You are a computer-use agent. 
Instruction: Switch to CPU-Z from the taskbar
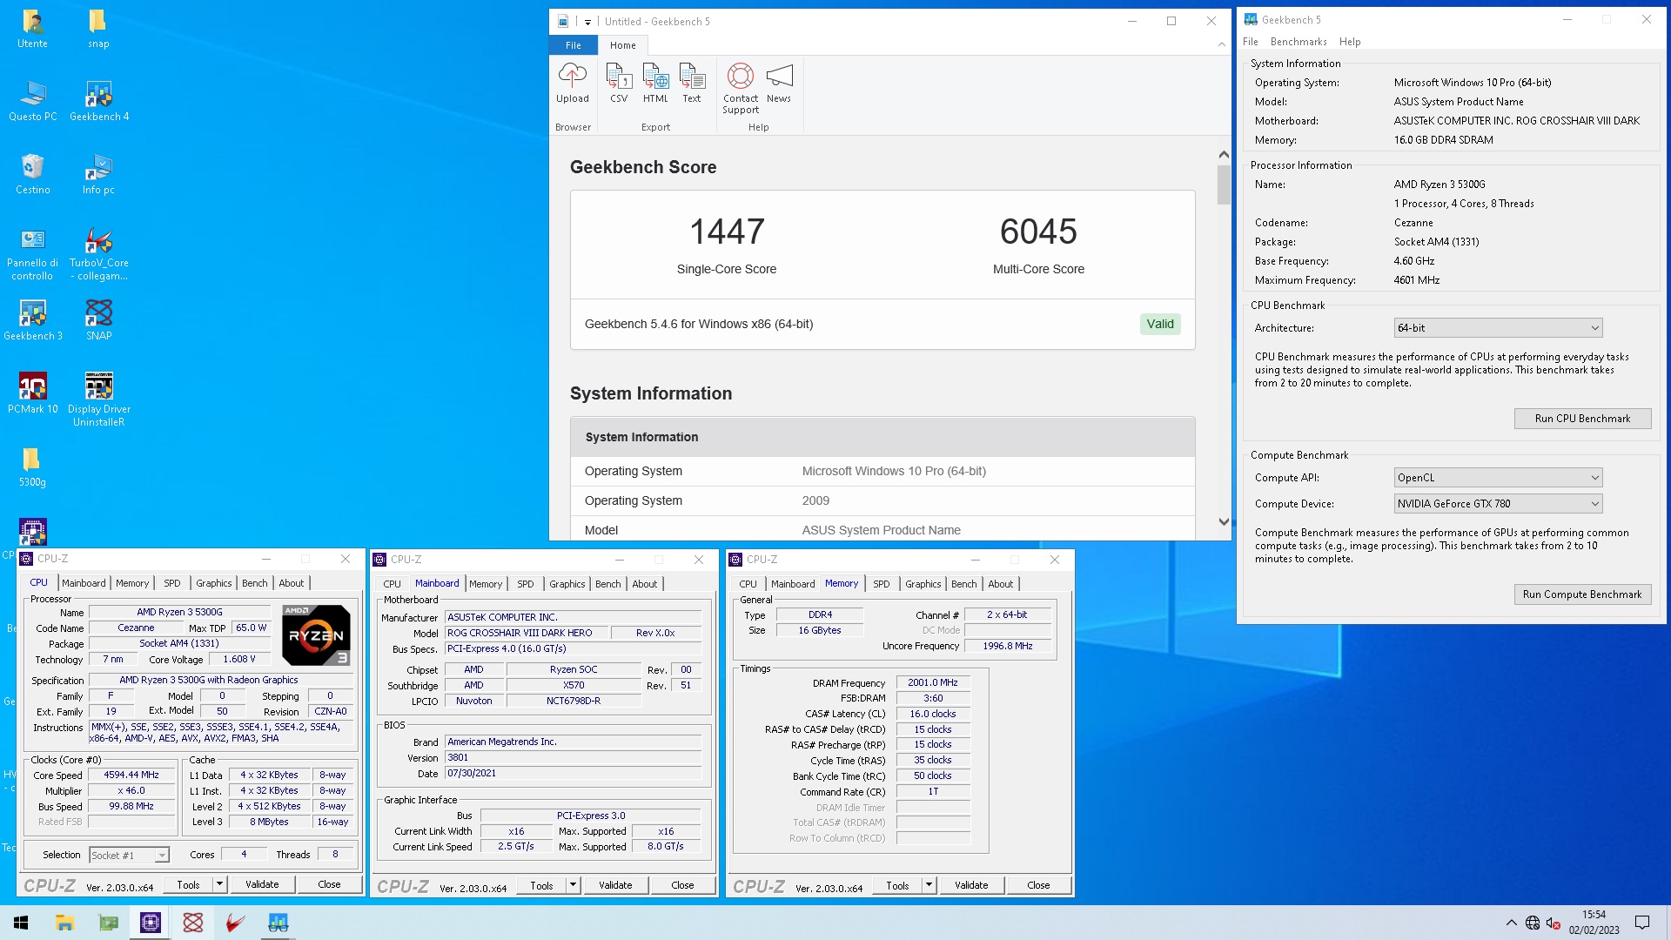point(150,923)
